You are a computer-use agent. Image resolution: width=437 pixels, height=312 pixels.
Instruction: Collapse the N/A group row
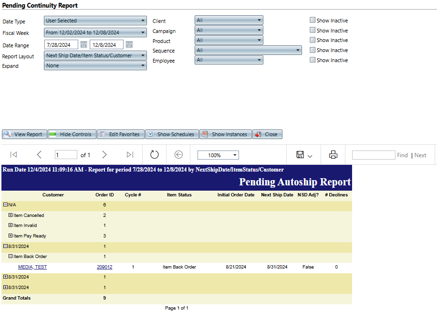coord(5,204)
